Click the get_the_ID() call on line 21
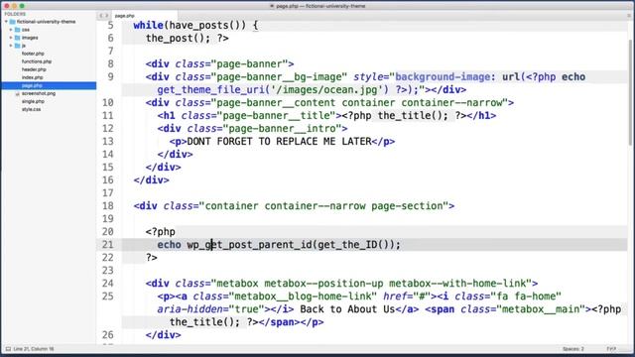Image resolution: width=635 pixels, height=357 pixels. click(x=353, y=245)
